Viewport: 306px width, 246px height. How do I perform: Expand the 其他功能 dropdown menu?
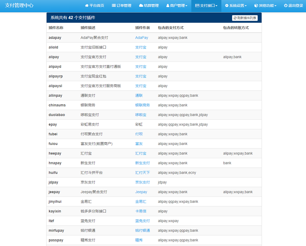(265, 6)
